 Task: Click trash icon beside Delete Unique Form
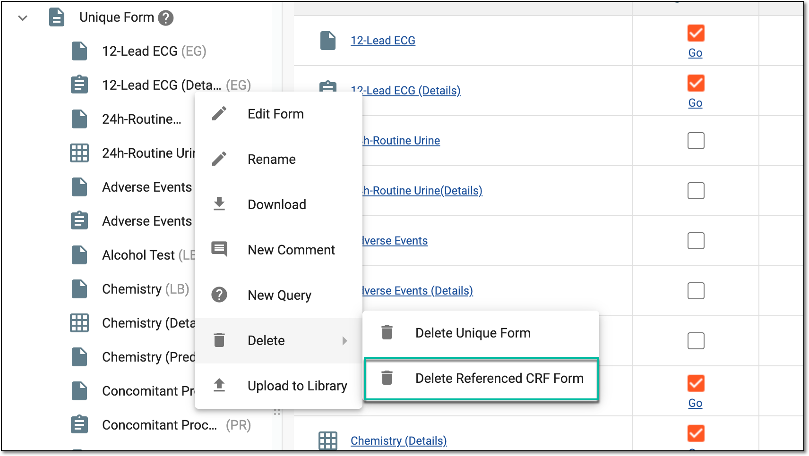pos(387,332)
